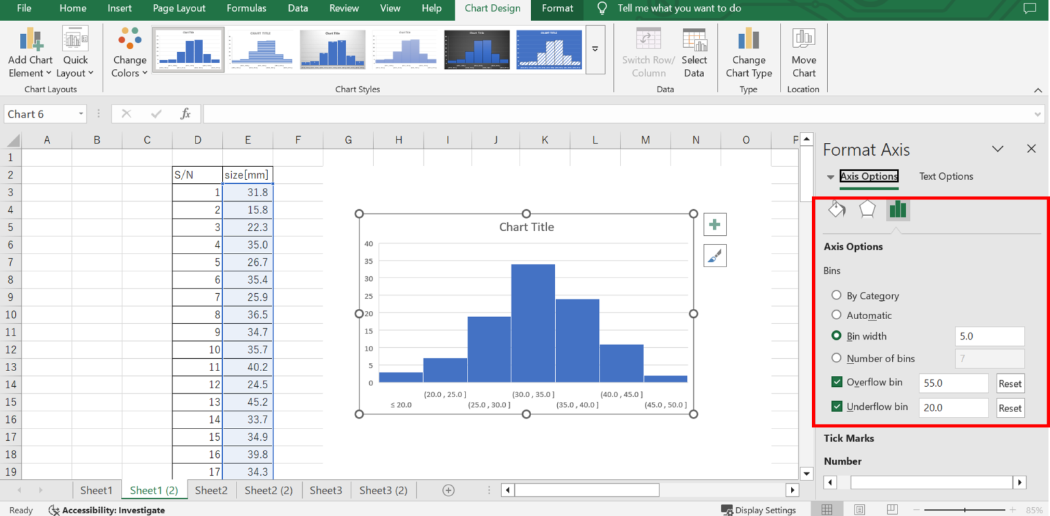This screenshot has height=516, width=1050.
Task: Select the Sheet2 worksheet tab
Action: click(x=211, y=489)
